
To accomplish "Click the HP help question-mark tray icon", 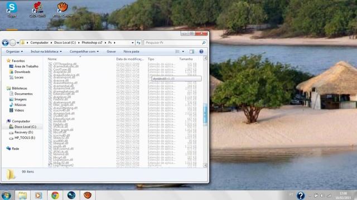I will (301, 196).
